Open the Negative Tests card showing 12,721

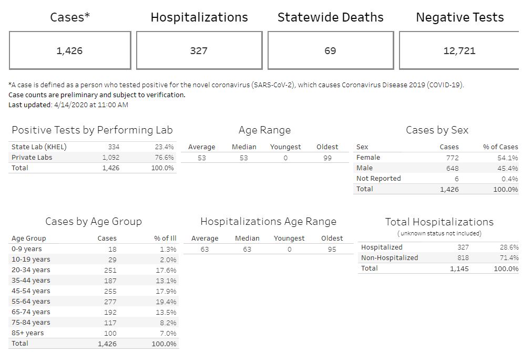[x=459, y=50]
